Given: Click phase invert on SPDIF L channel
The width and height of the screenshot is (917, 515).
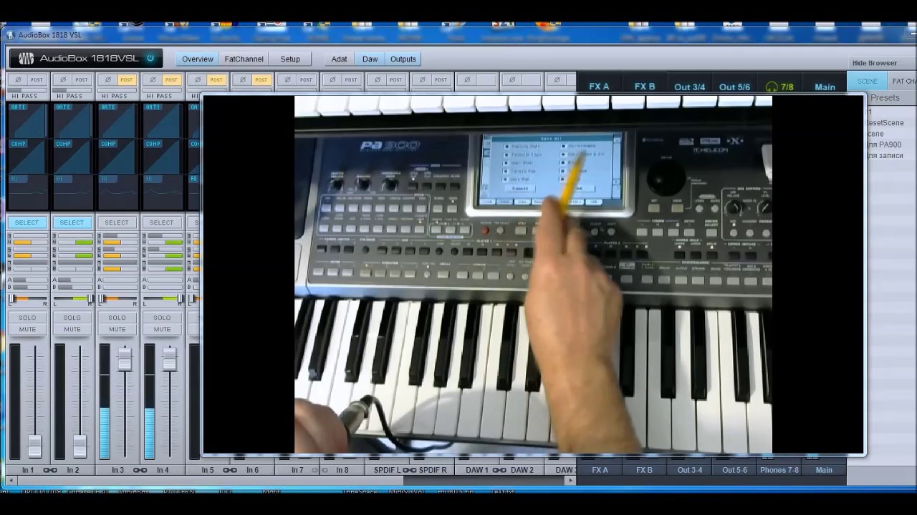Looking at the screenshot, I should point(377,79).
